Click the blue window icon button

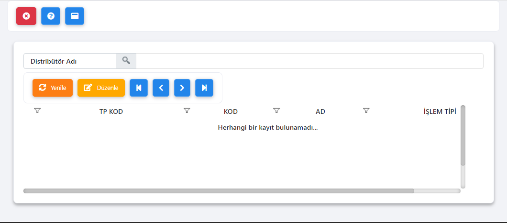[x=75, y=16]
